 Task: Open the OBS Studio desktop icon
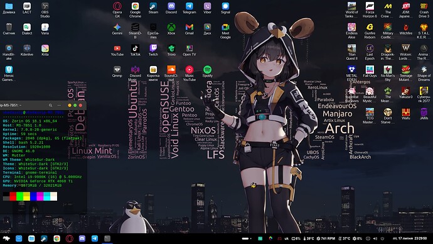pos(45,10)
